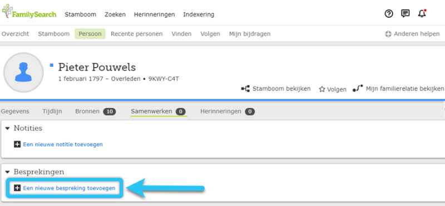
Task: Click the date 1 februari 1797
Action: point(81,79)
